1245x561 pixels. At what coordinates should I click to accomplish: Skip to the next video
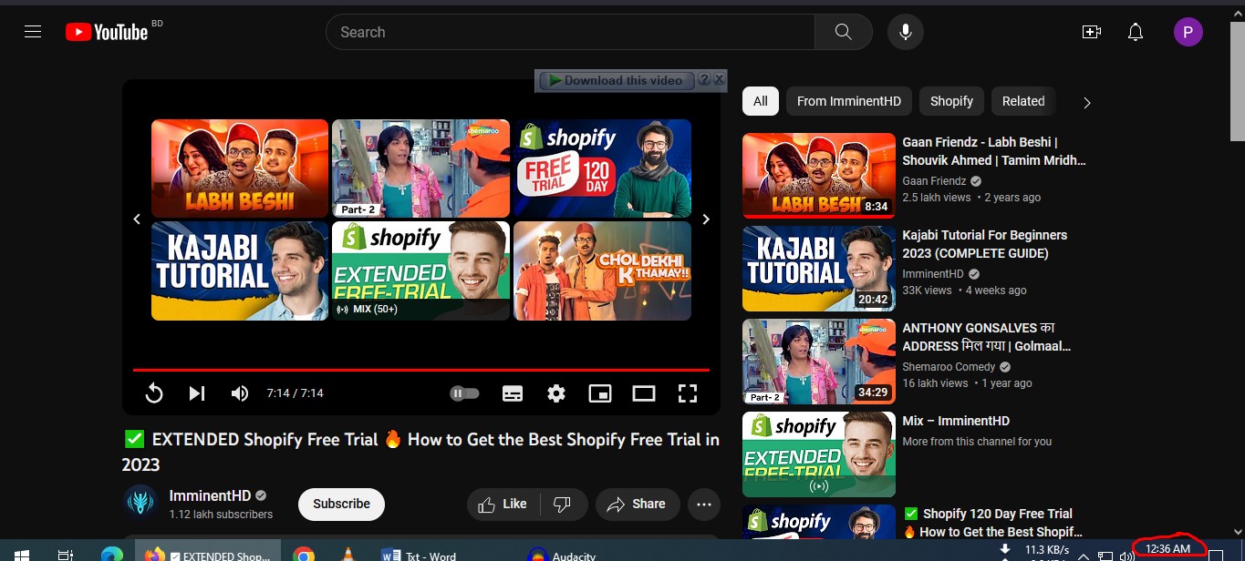coord(196,393)
